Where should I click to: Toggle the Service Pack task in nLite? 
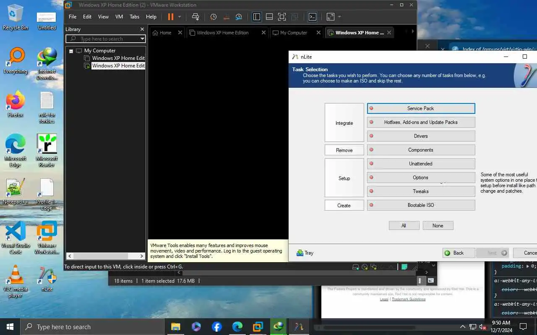tap(421, 108)
